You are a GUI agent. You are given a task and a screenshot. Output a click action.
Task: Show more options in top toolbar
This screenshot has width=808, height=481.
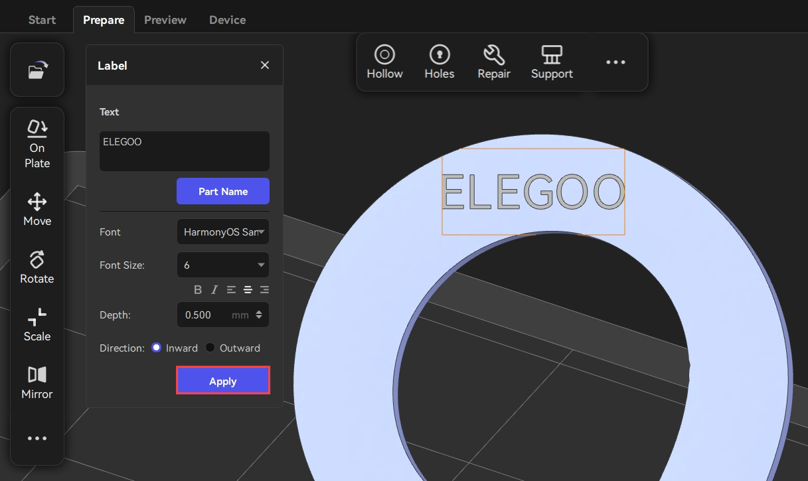(615, 62)
